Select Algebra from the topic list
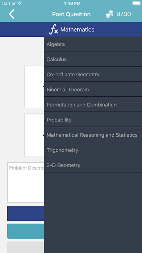142x253 pixels. coord(93,44)
